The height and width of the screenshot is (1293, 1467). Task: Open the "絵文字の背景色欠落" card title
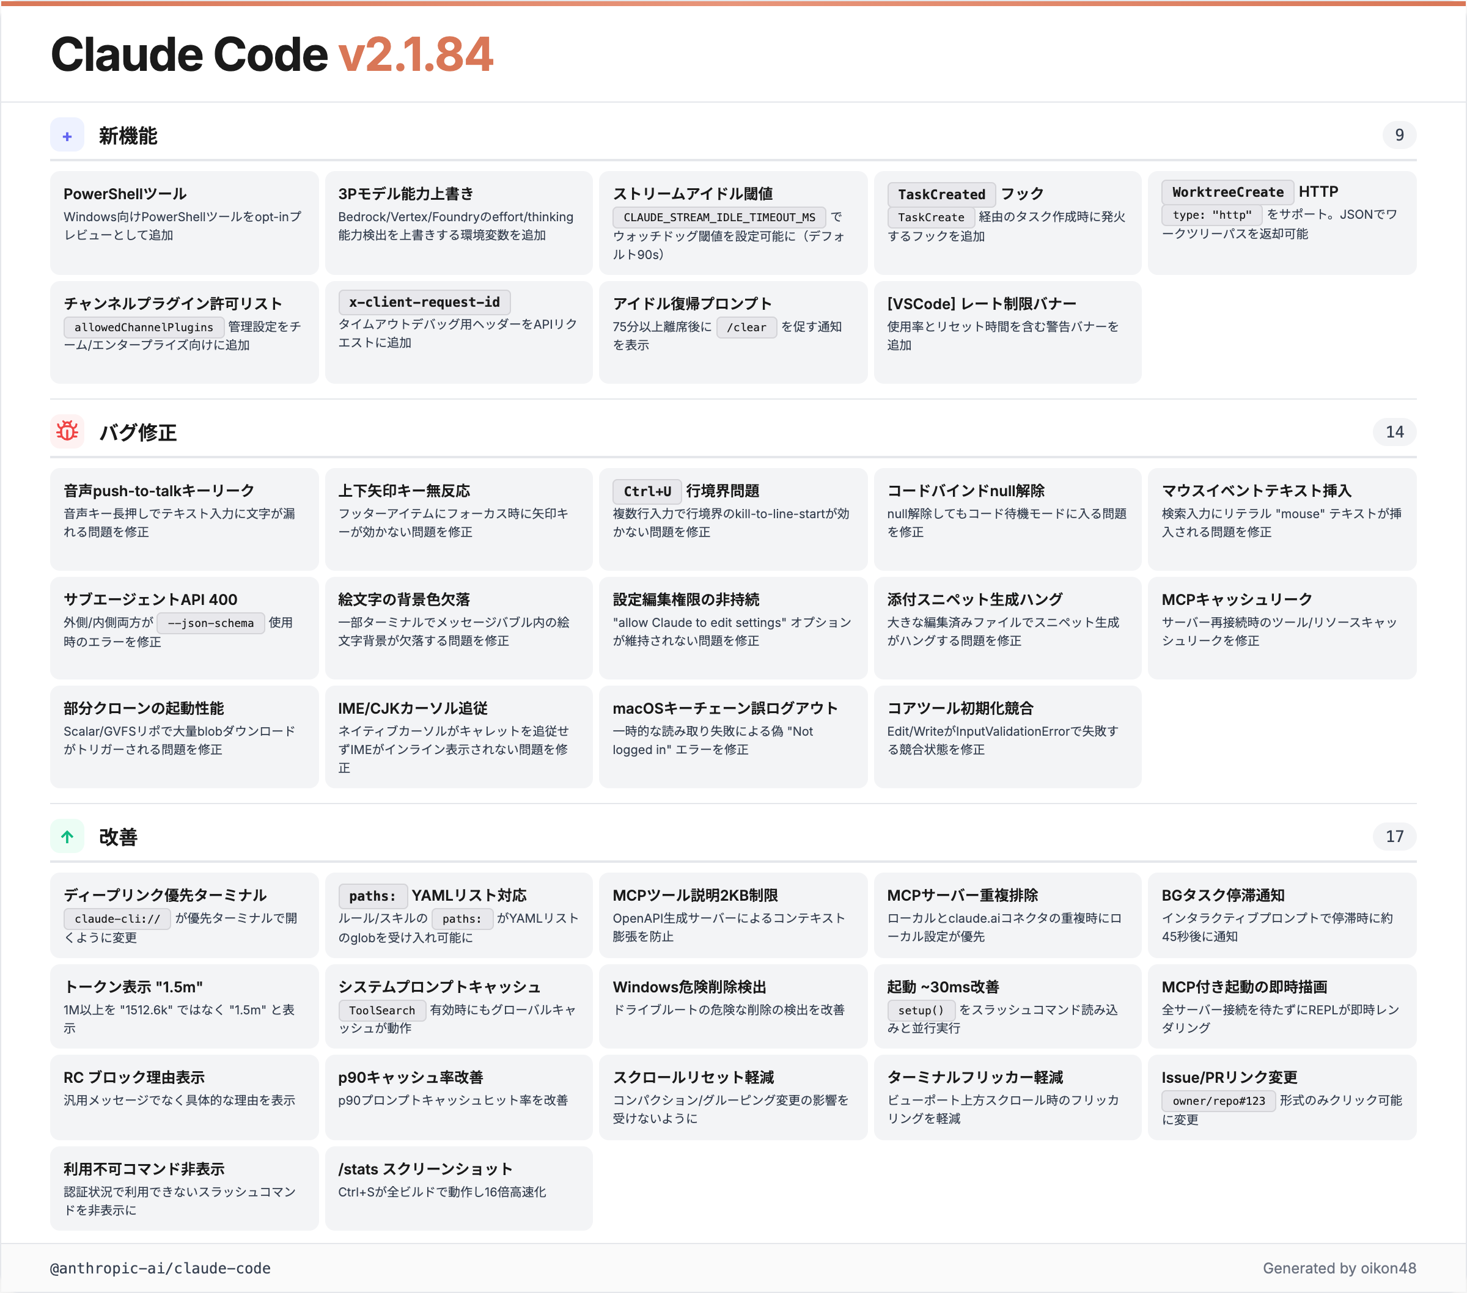404,600
